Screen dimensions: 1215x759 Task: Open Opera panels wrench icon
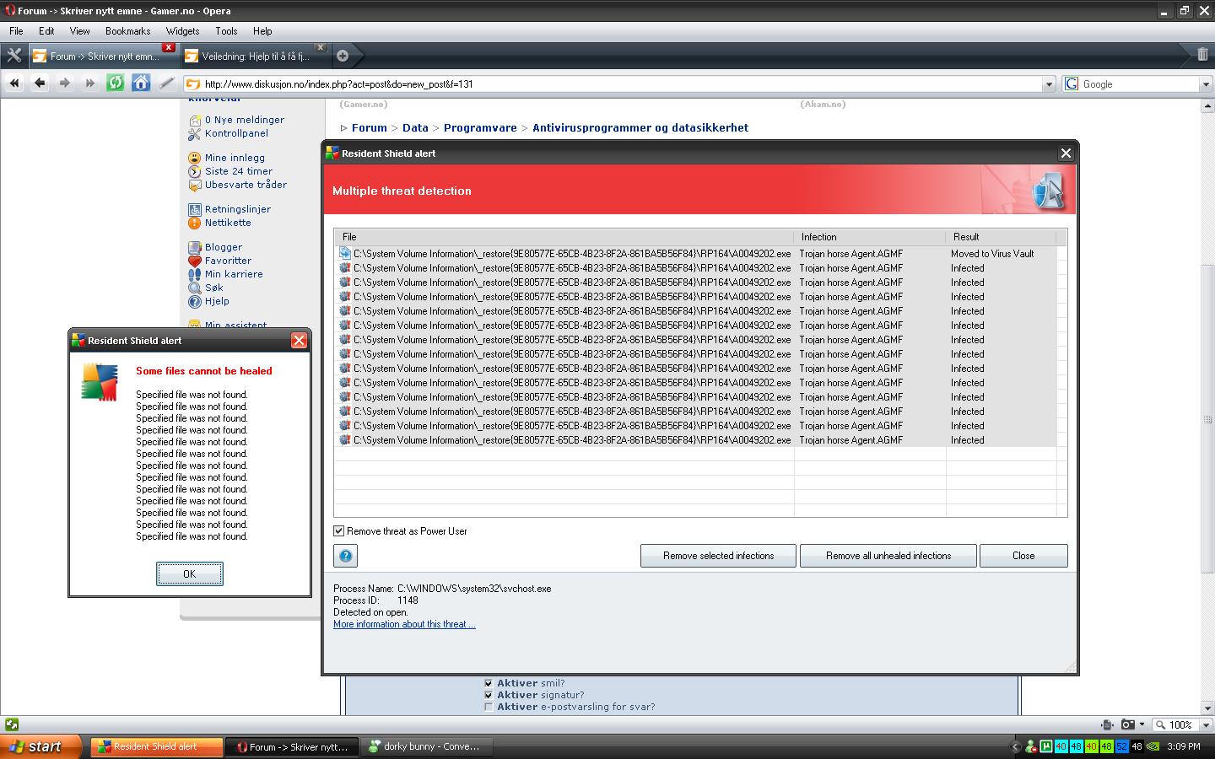point(13,56)
